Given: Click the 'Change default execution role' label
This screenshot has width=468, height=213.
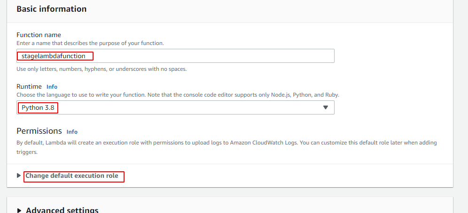Looking at the screenshot, I should (72, 176).
